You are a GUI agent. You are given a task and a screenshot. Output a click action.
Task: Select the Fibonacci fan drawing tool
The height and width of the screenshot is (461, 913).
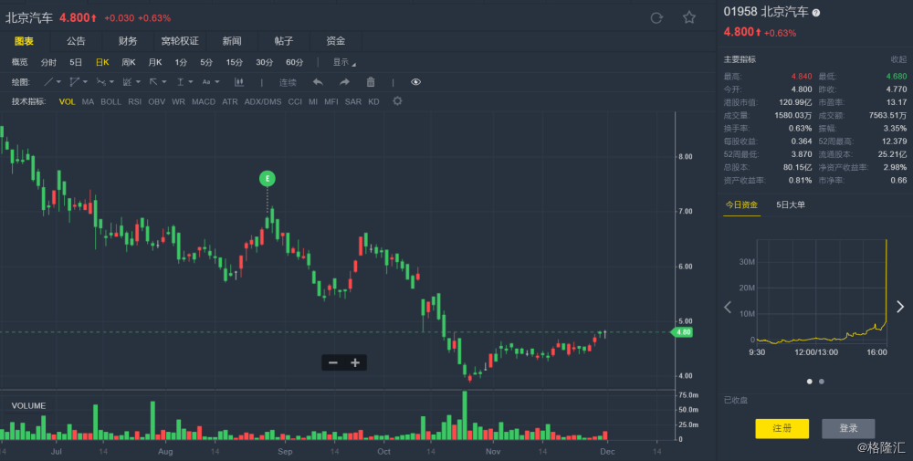(127, 82)
